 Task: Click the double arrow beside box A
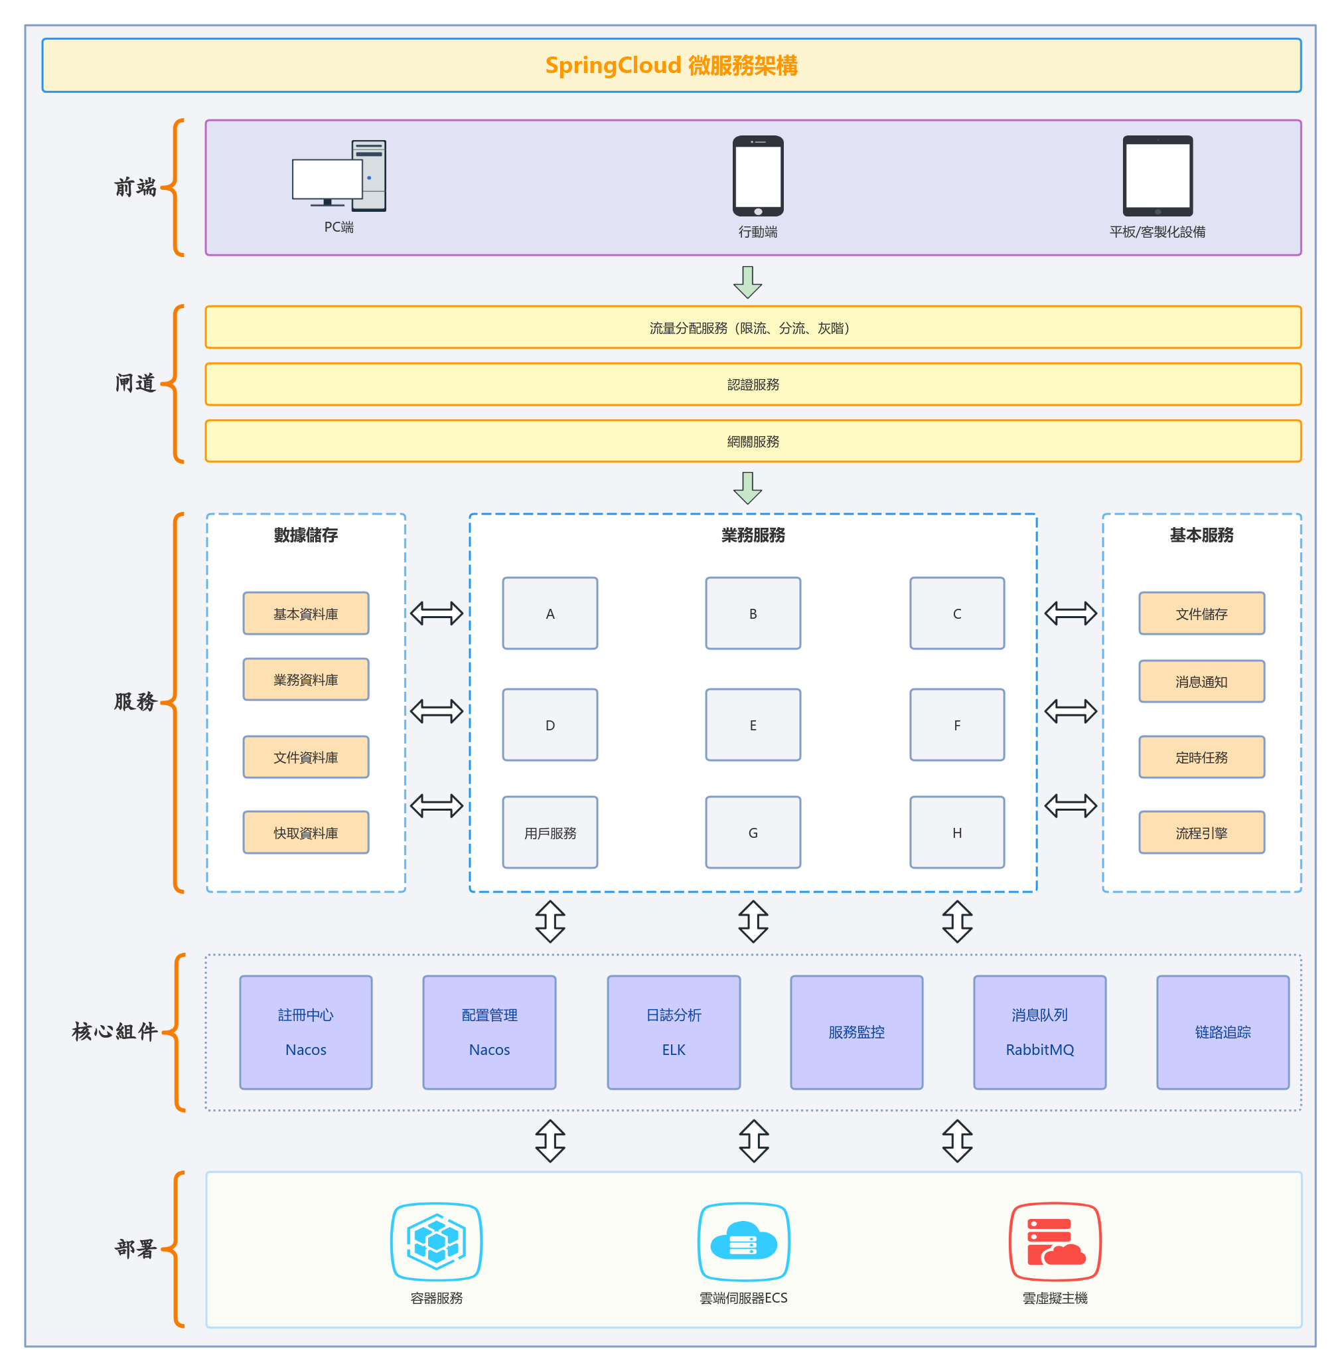[436, 613]
